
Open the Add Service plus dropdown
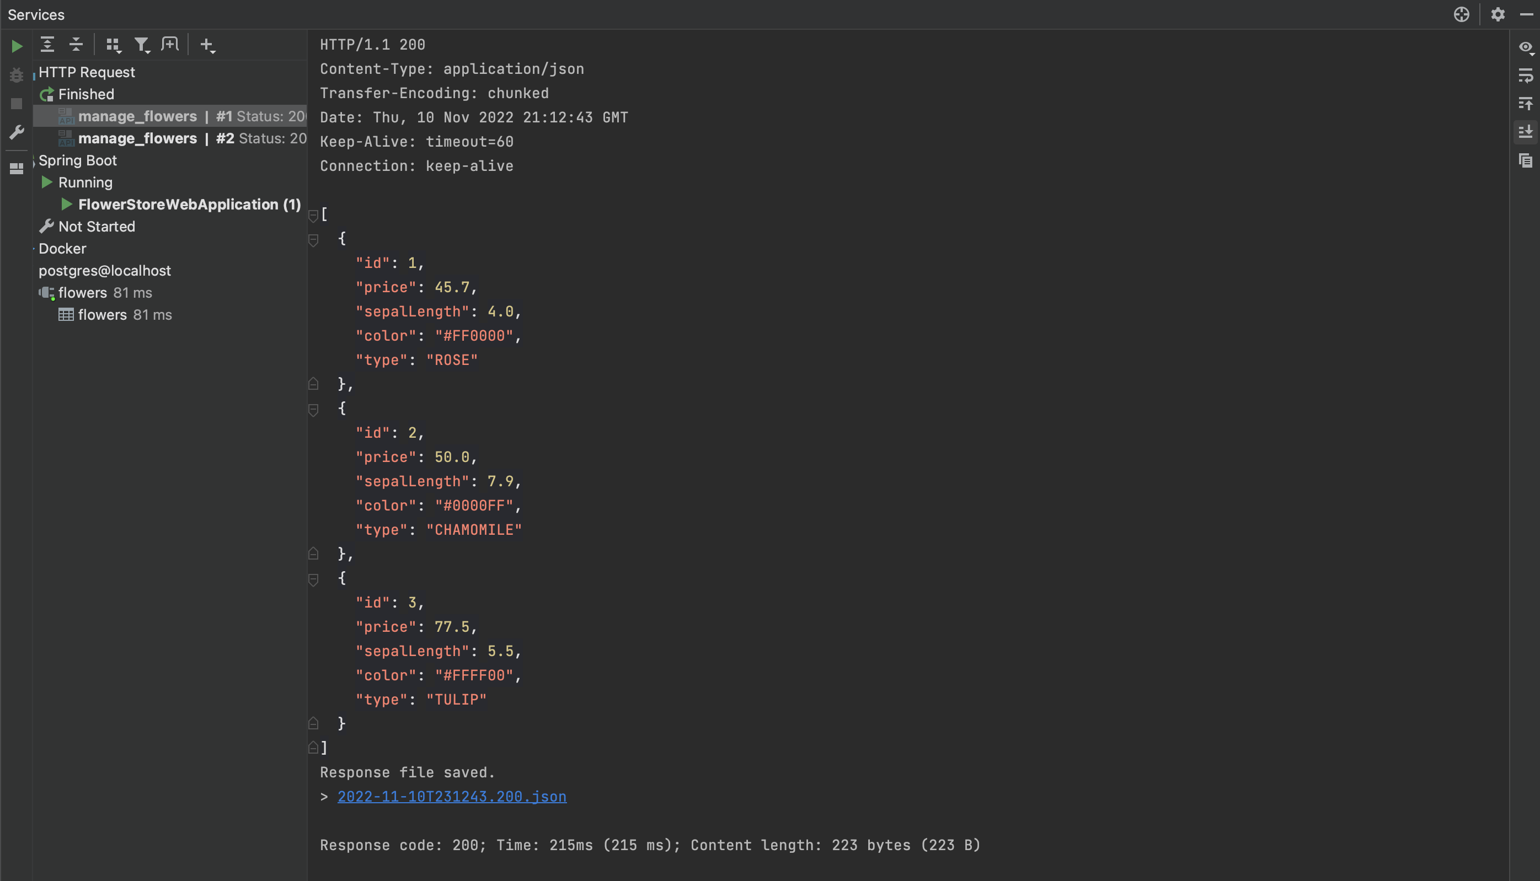pyautogui.click(x=207, y=45)
